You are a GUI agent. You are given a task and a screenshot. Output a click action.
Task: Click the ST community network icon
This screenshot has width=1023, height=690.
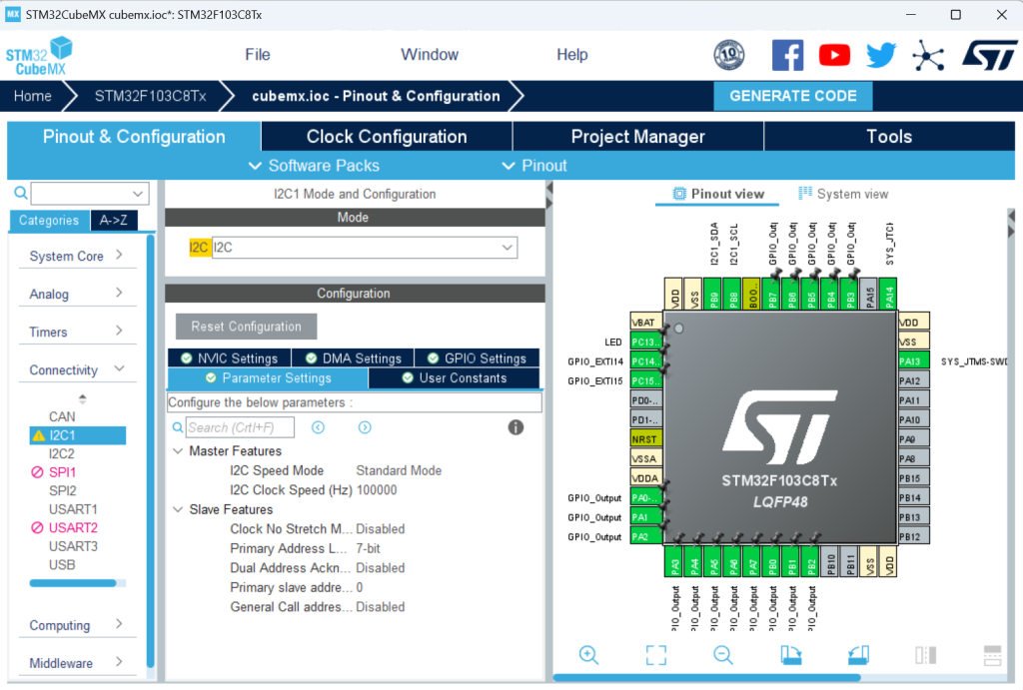click(x=928, y=55)
